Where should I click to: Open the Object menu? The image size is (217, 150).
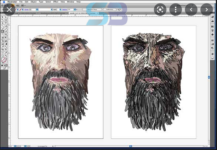[x=34, y=2]
